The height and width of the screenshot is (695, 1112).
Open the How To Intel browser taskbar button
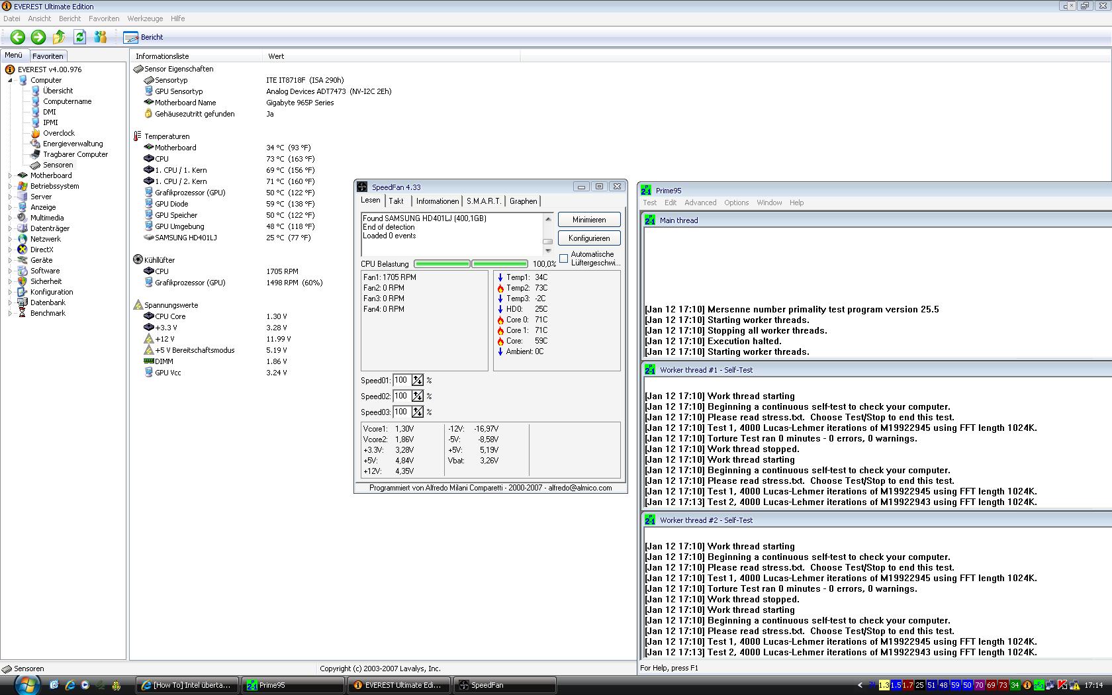tap(187, 685)
